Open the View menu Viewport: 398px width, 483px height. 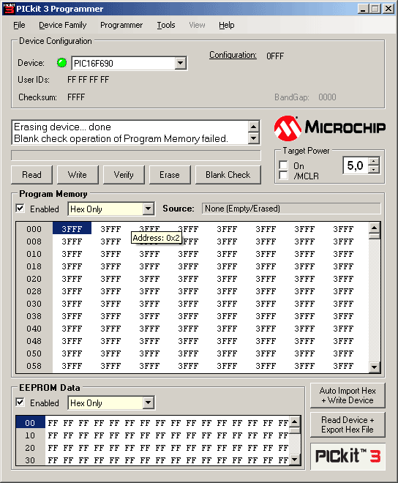(x=197, y=25)
